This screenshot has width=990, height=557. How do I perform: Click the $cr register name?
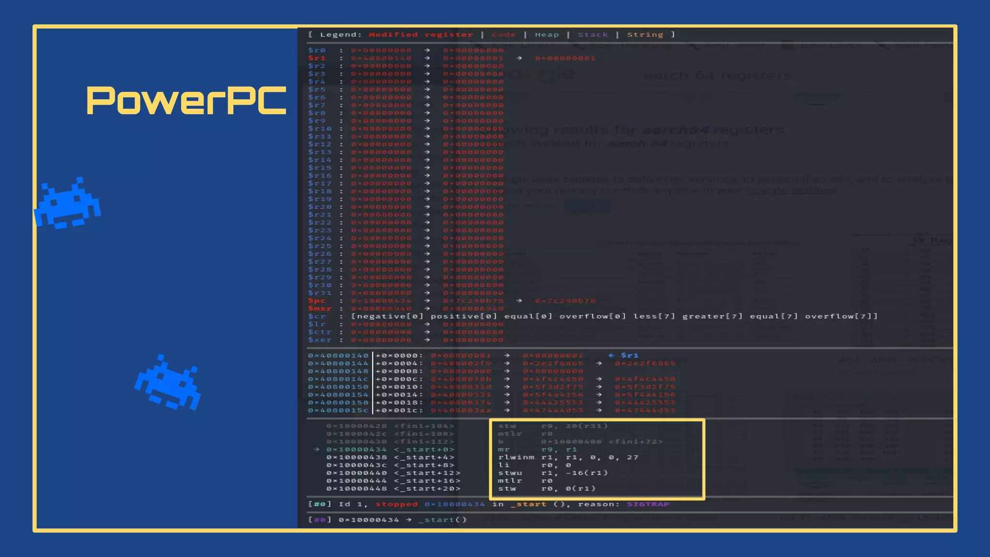pos(317,316)
